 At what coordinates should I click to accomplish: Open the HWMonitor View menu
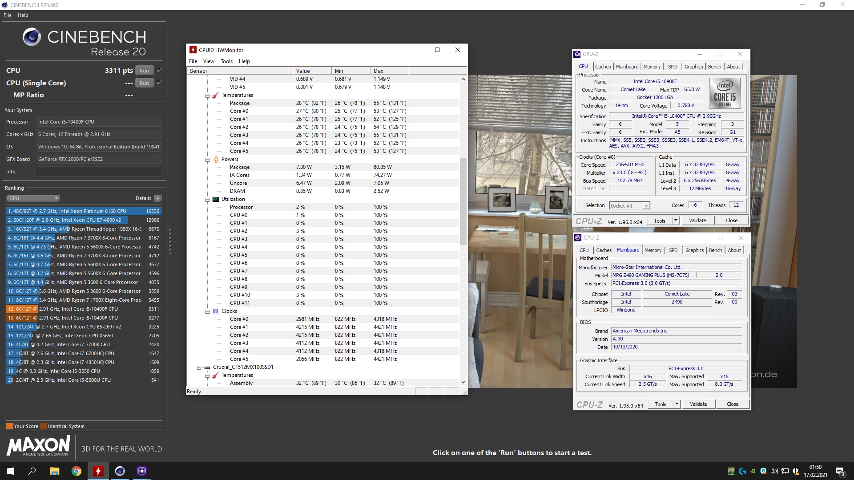(x=209, y=61)
